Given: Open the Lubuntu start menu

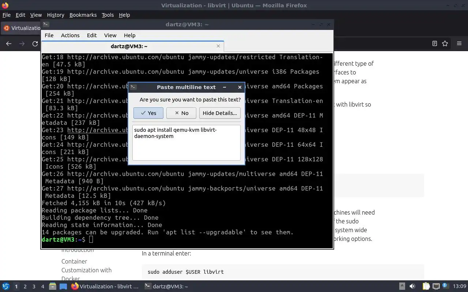Looking at the screenshot, I should pyautogui.click(x=6, y=287).
